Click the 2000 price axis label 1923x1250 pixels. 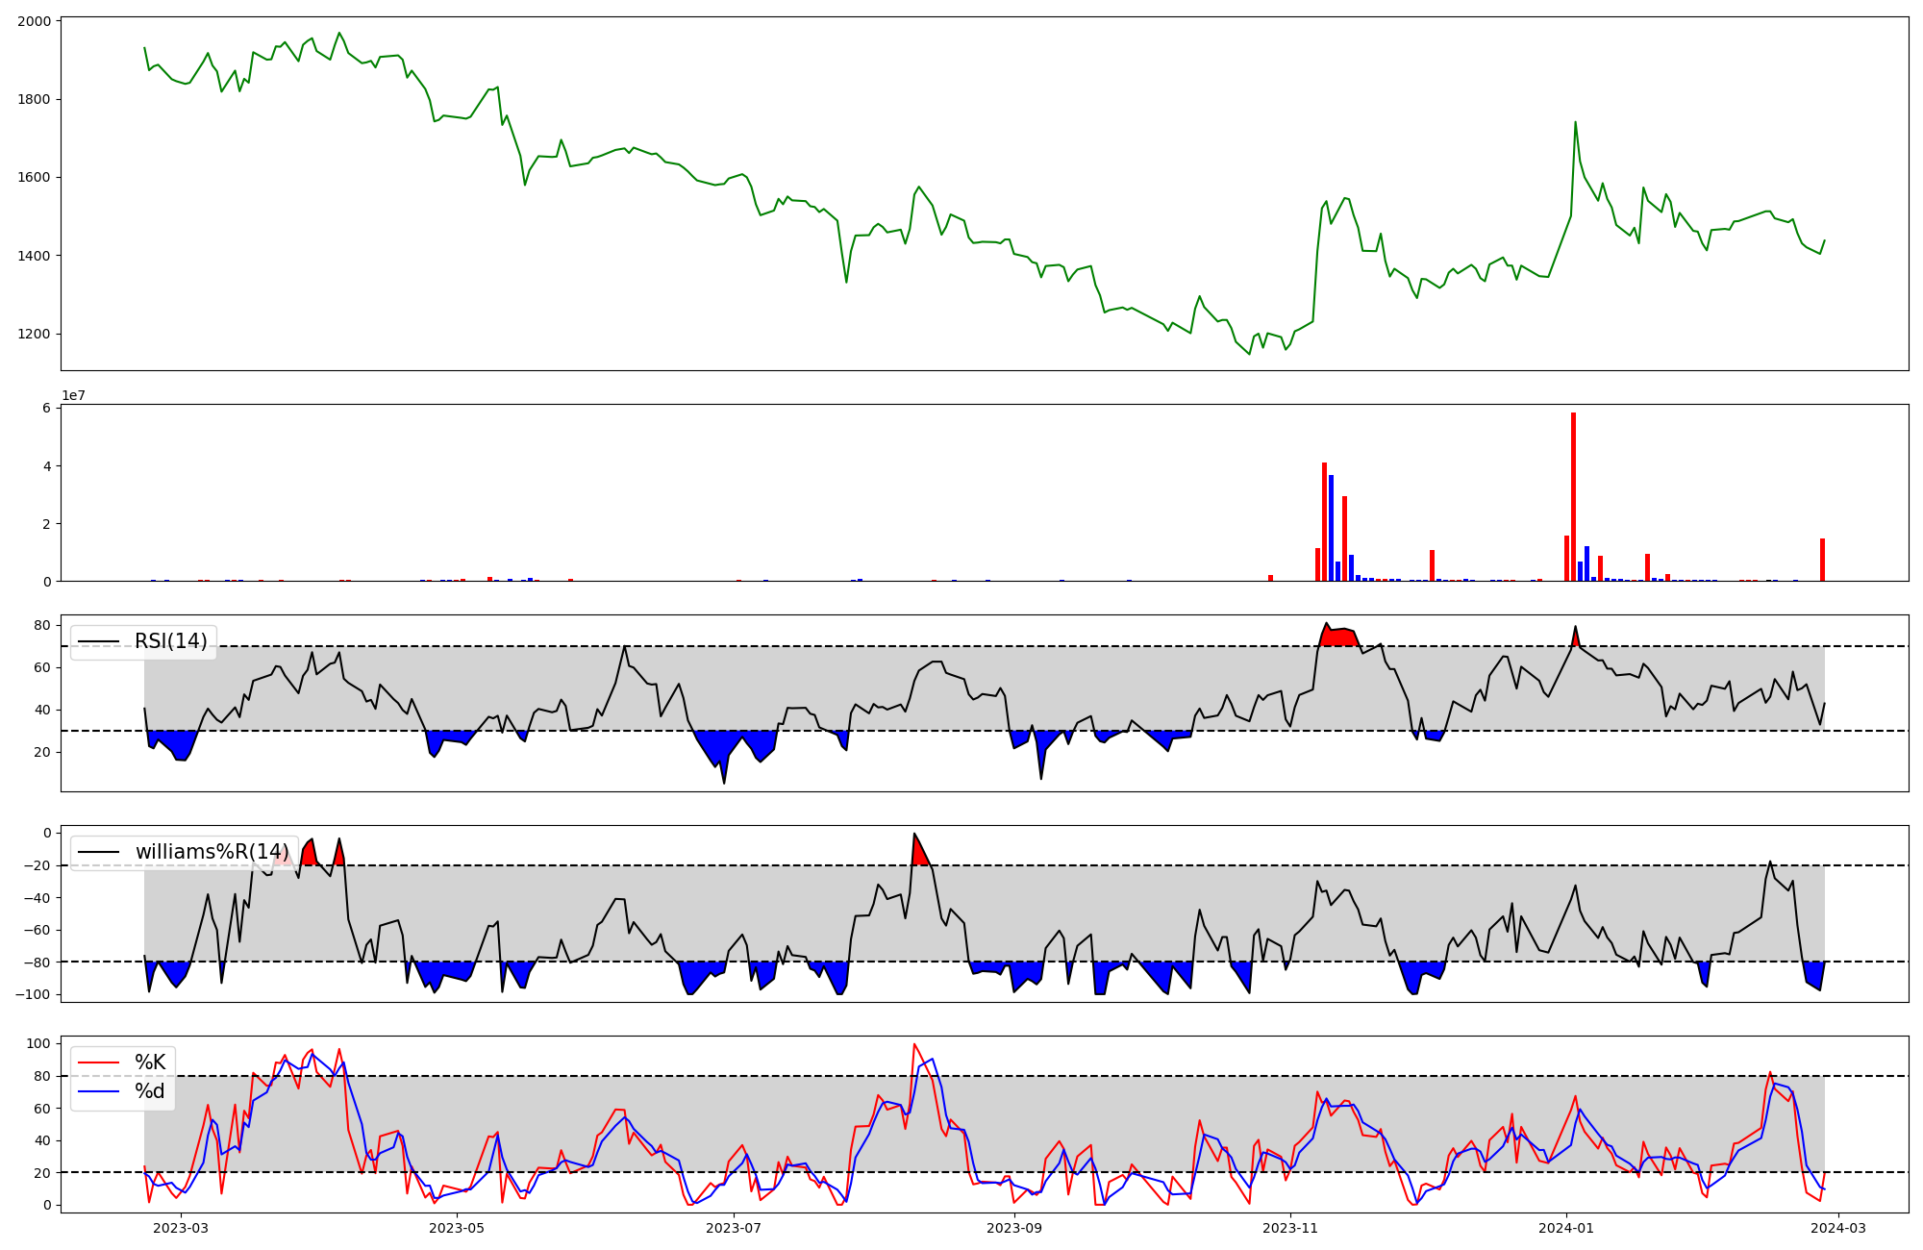click(37, 21)
